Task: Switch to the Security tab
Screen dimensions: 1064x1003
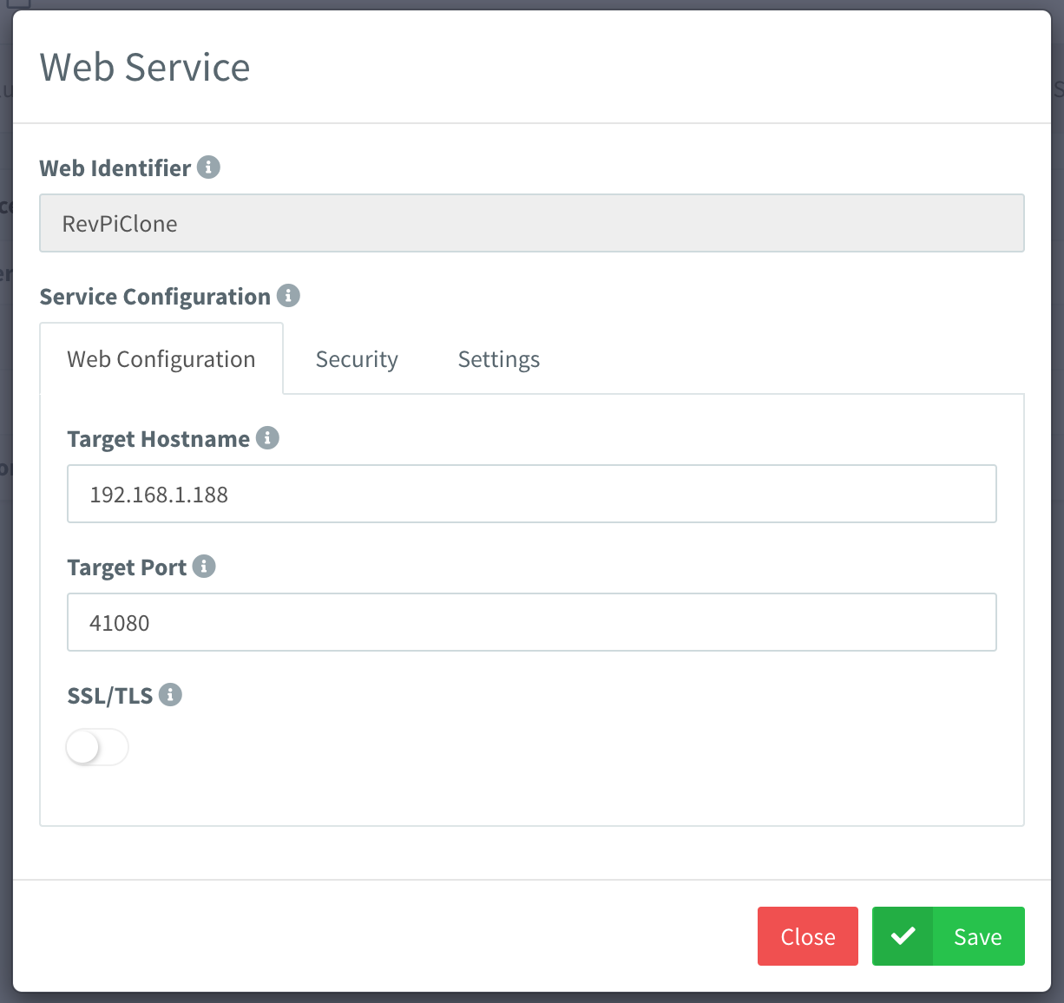Action: tap(357, 359)
